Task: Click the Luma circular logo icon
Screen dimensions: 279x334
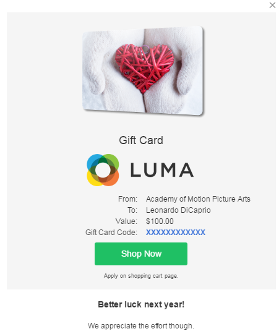Action: coord(103,170)
